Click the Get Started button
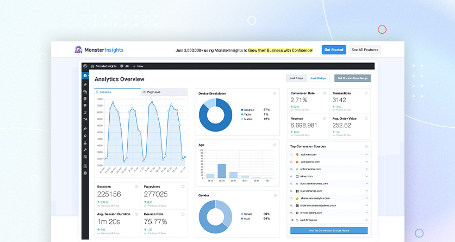The width and height of the screenshot is (455, 242). tap(333, 50)
